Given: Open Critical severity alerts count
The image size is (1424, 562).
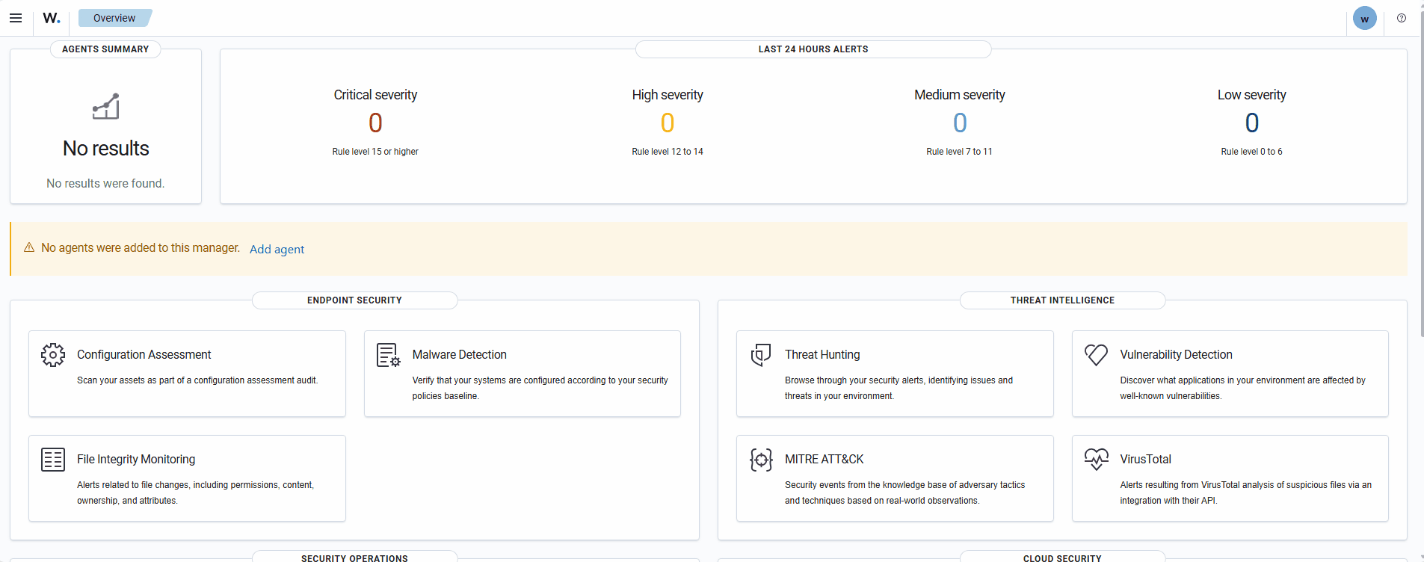Looking at the screenshot, I should (375, 123).
